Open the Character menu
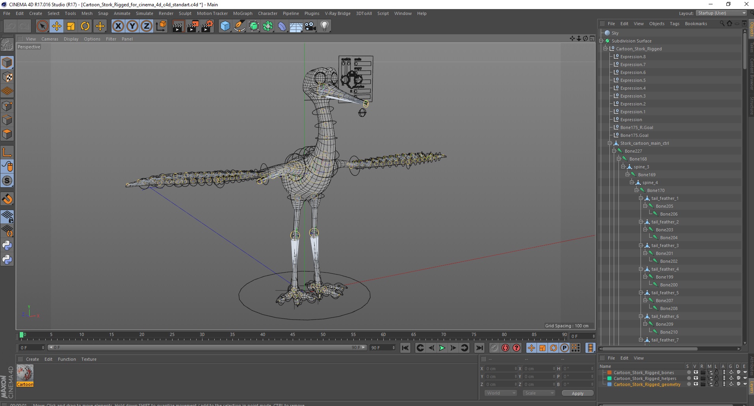Image resolution: width=754 pixels, height=406 pixels. click(x=267, y=13)
